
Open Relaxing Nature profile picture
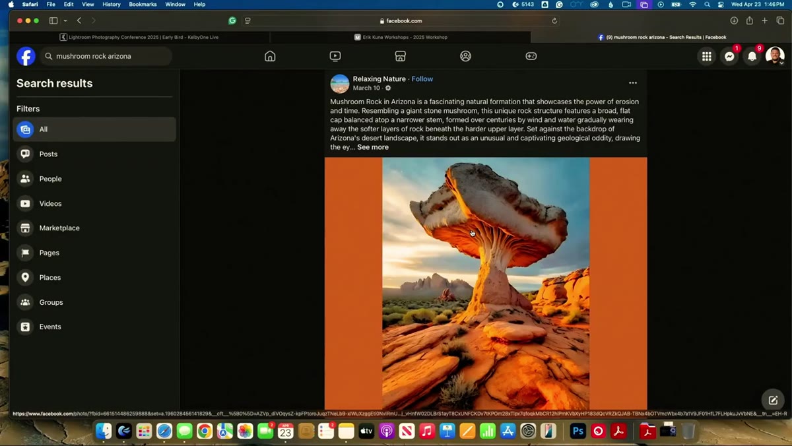[340, 83]
